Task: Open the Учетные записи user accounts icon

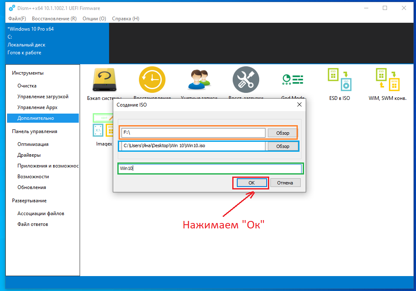Action: click(199, 80)
